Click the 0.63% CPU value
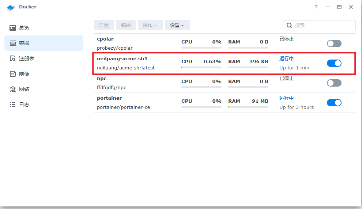Viewport: 362px width, 209px height. click(x=212, y=62)
